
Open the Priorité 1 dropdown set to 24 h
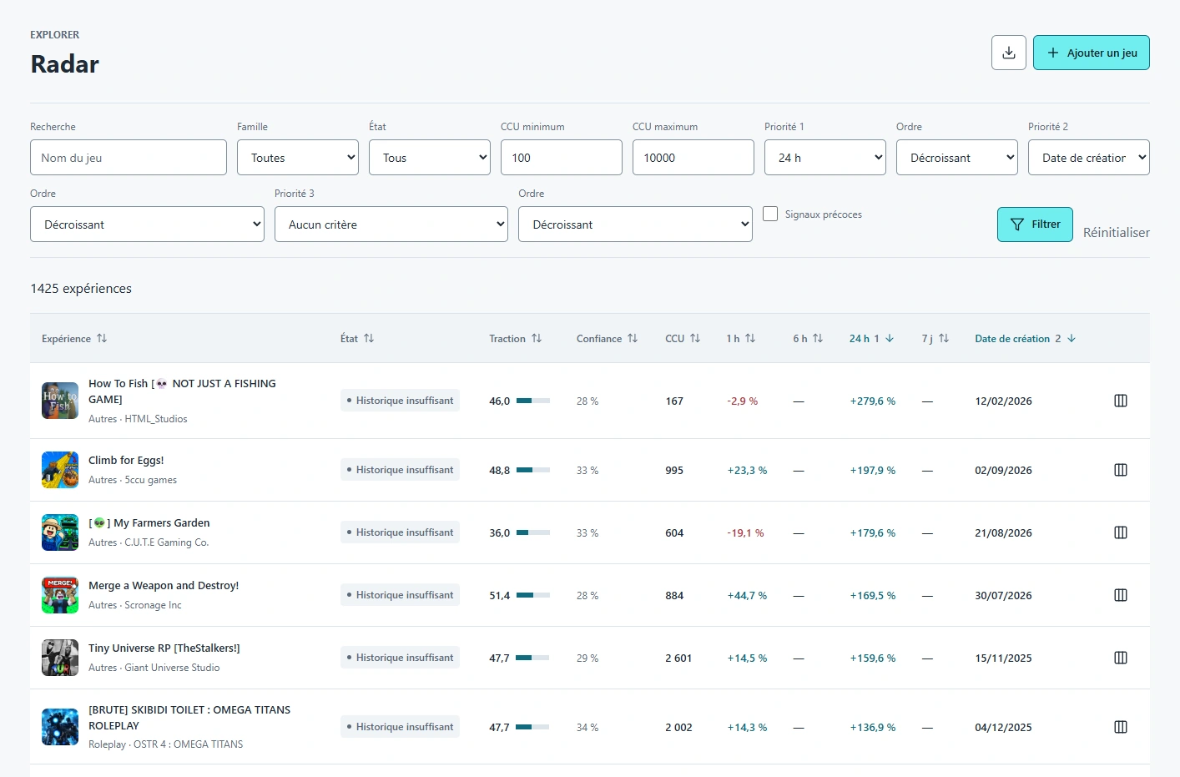click(825, 157)
